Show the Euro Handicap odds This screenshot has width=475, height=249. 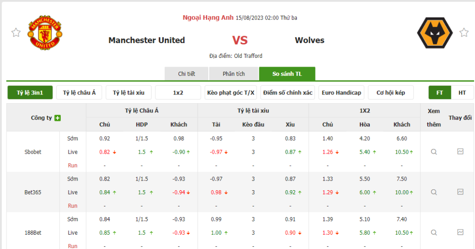pos(341,93)
